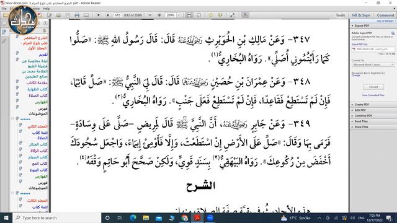Open the Convert To Microsoft Word dropdown
This screenshot has width=397, height=223.
pyautogui.click(x=373, y=64)
